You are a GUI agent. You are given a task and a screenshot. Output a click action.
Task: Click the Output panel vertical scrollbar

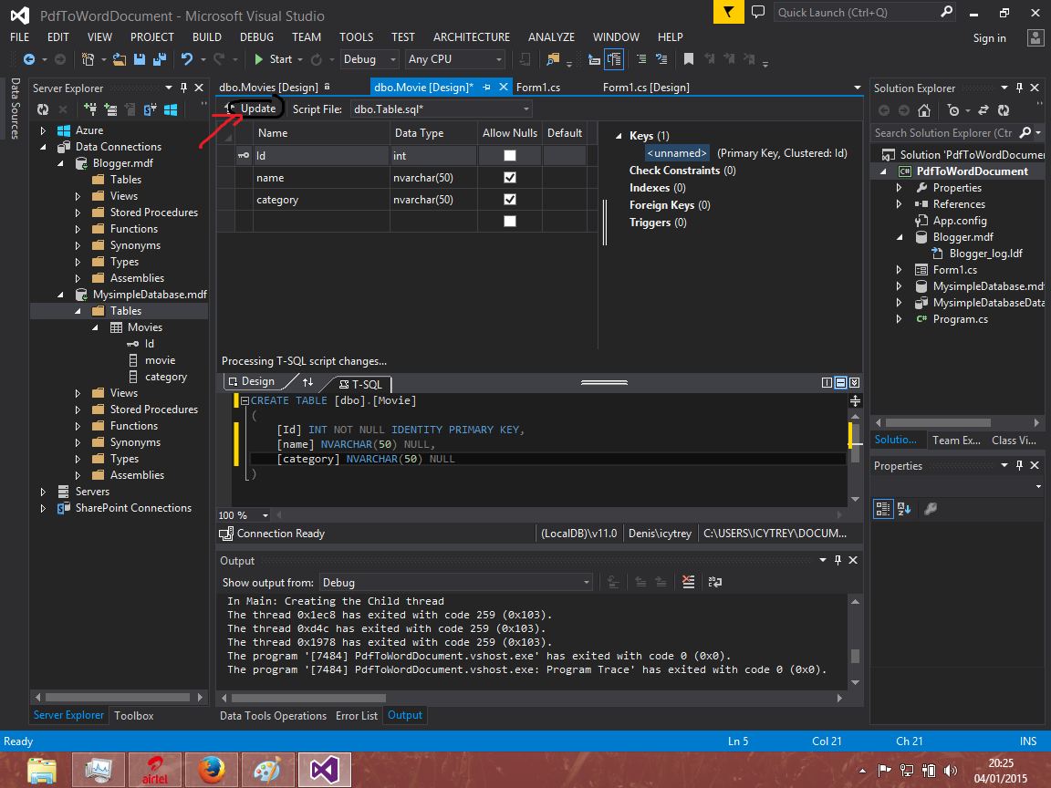pyautogui.click(x=855, y=642)
